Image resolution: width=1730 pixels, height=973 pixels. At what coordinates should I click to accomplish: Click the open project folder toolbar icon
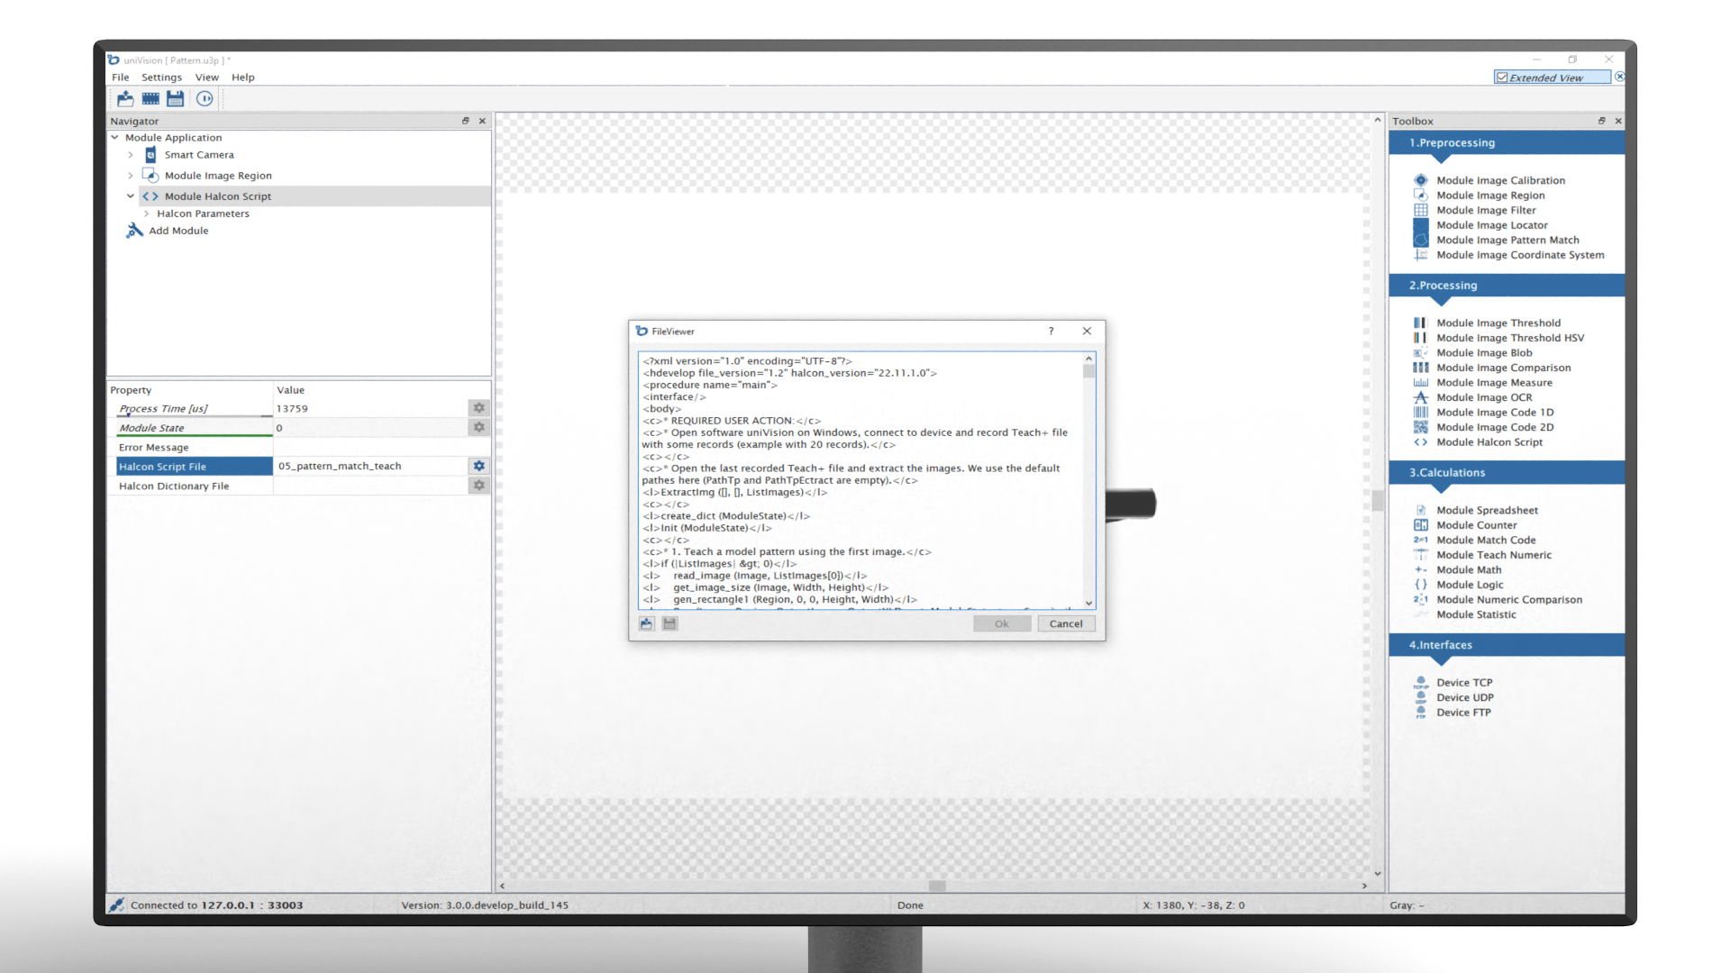pos(125,98)
